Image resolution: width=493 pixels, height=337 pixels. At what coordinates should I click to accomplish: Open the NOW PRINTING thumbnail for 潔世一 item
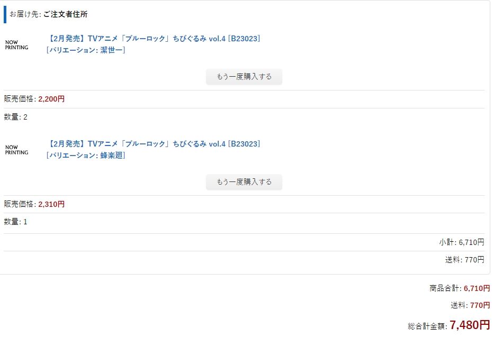pyautogui.click(x=16, y=45)
